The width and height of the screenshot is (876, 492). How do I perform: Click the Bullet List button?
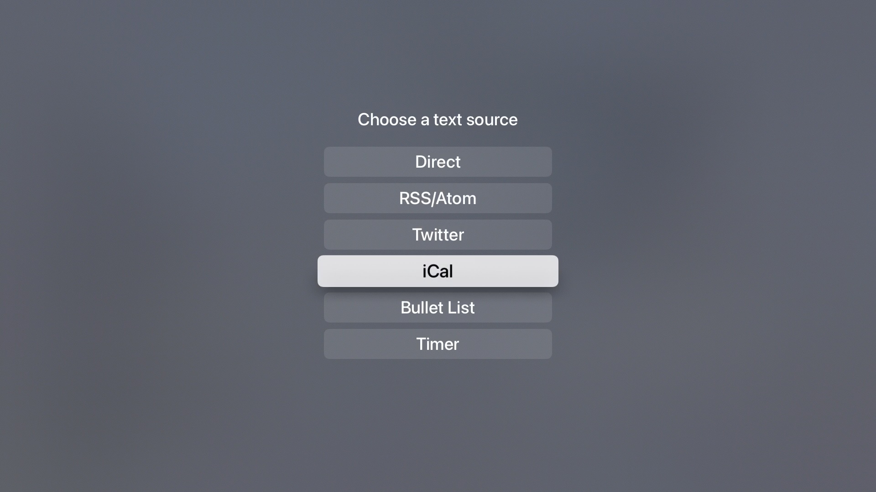click(x=438, y=307)
